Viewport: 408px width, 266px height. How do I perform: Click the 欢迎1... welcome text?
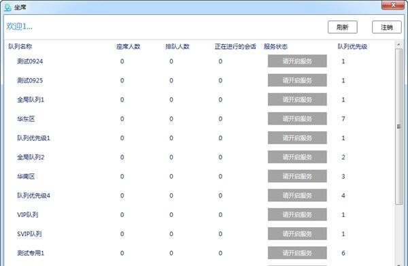point(19,27)
